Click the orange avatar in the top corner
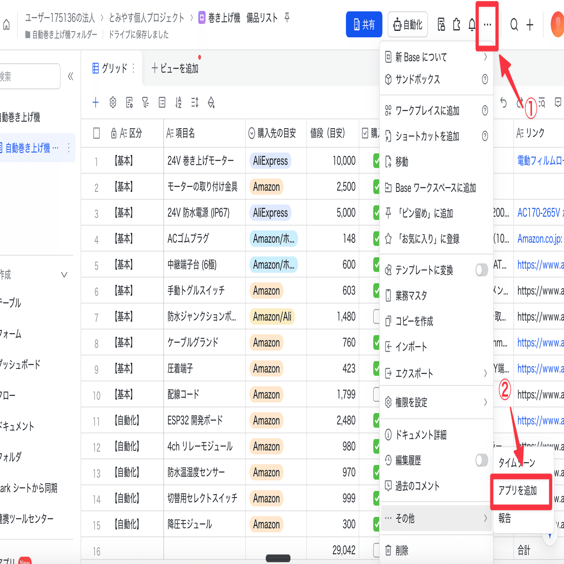Image resolution: width=564 pixels, height=564 pixels. pos(556,24)
